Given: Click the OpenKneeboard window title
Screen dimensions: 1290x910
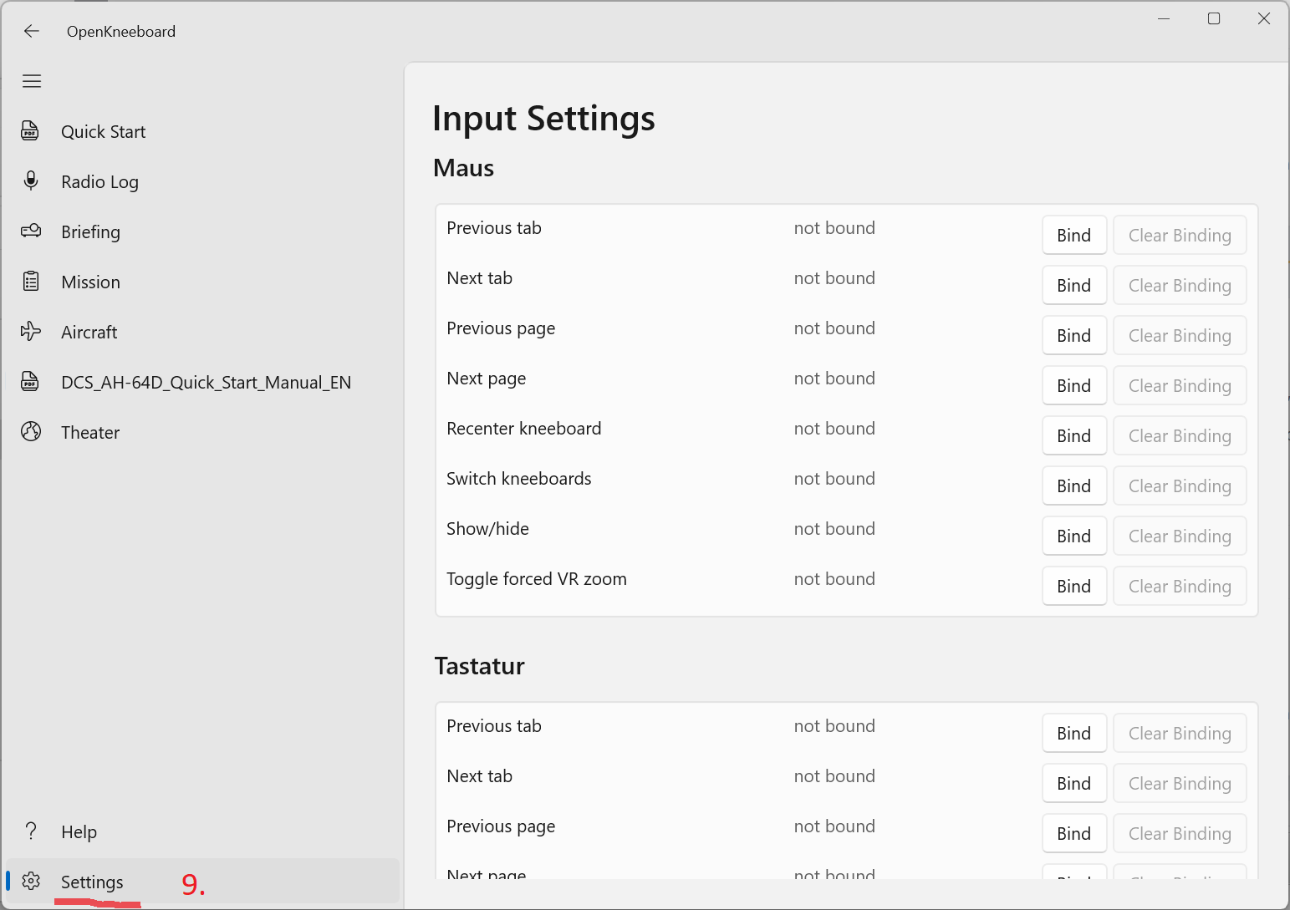Looking at the screenshot, I should tap(121, 31).
